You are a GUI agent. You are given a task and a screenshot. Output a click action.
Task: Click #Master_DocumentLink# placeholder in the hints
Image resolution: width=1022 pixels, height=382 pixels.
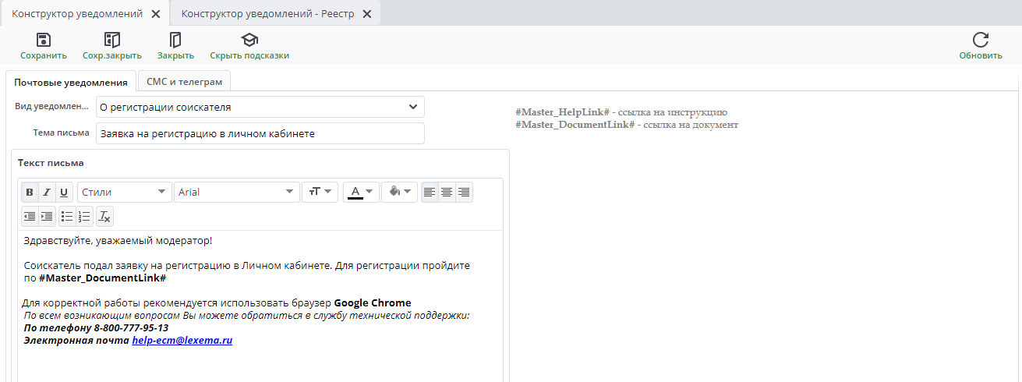(x=575, y=125)
